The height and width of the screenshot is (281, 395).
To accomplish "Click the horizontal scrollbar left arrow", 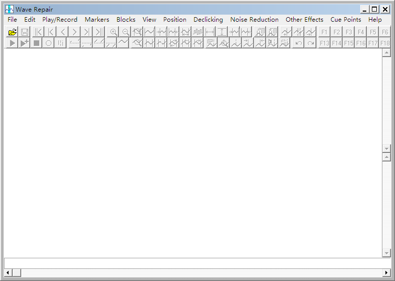I will tap(8, 272).
